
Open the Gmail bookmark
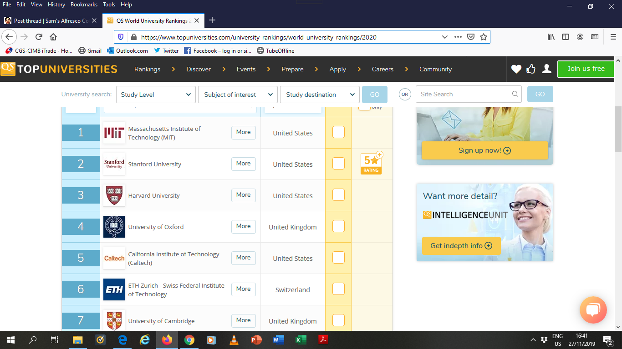pyautogui.click(x=90, y=50)
